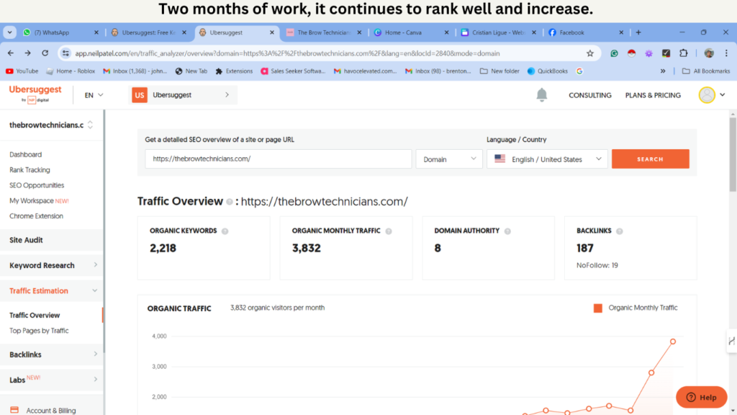Open Chrome's three-dot menu
Image resolution: width=737 pixels, height=415 pixels.
[726, 53]
